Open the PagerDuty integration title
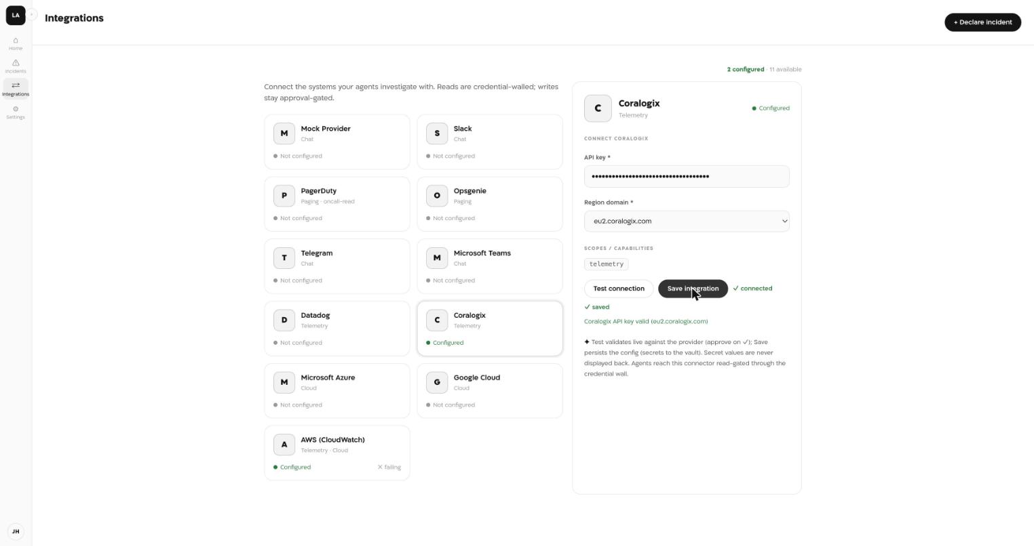1034x546 pixels. click(x=319, y=191)
